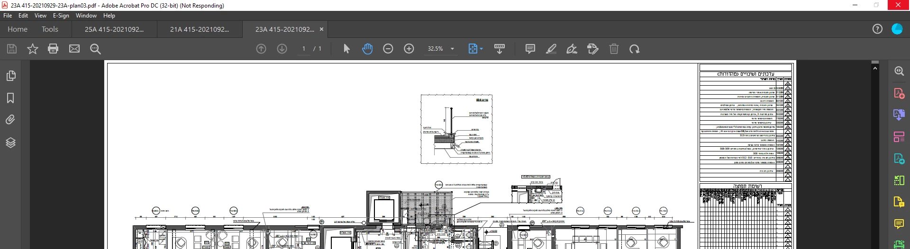Click the vertical scrollbar up arrow
The height and width of the screenshot is (249, 910).
click(x=875, y=69)
